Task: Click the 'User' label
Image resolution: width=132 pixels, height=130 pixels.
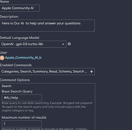Action: tap(4, 53)
